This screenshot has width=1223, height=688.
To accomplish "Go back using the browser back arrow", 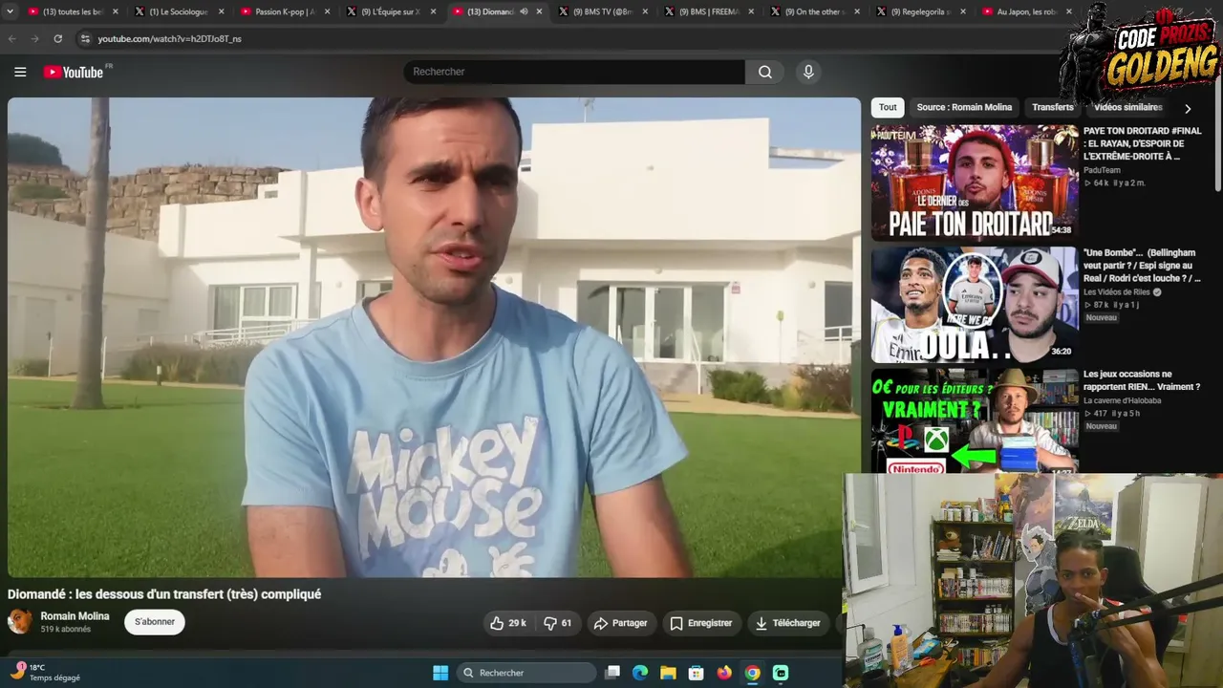I will click(12, 39).
